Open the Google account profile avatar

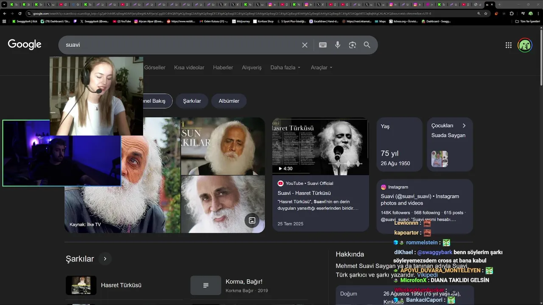[525, 45]
